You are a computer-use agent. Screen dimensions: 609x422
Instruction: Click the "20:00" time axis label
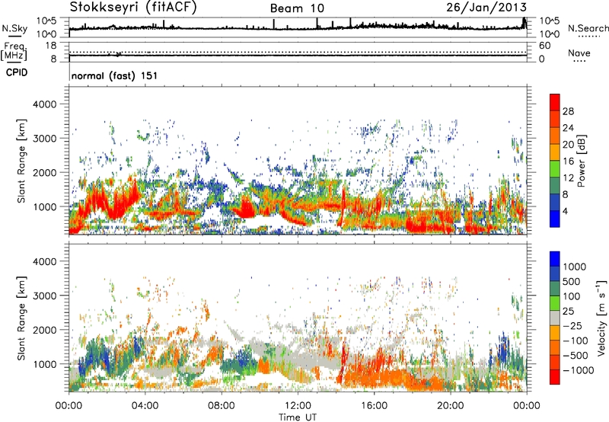coord(450,406)
